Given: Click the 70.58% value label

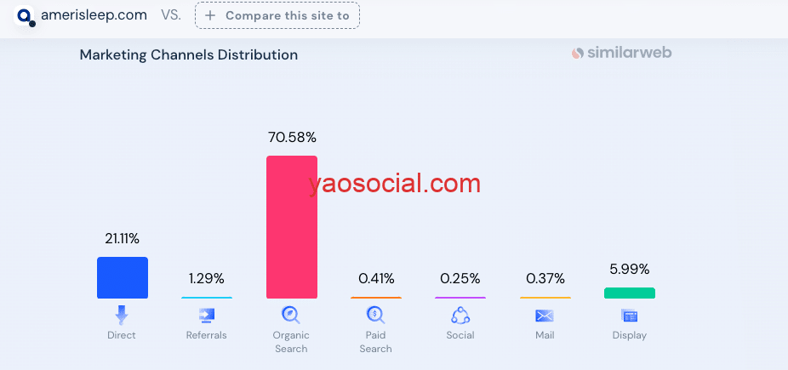Looking at the screenshot, I should [292, 137].
